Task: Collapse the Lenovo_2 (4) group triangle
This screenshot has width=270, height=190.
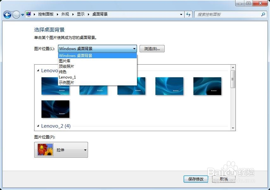Action: pos(38,126)
